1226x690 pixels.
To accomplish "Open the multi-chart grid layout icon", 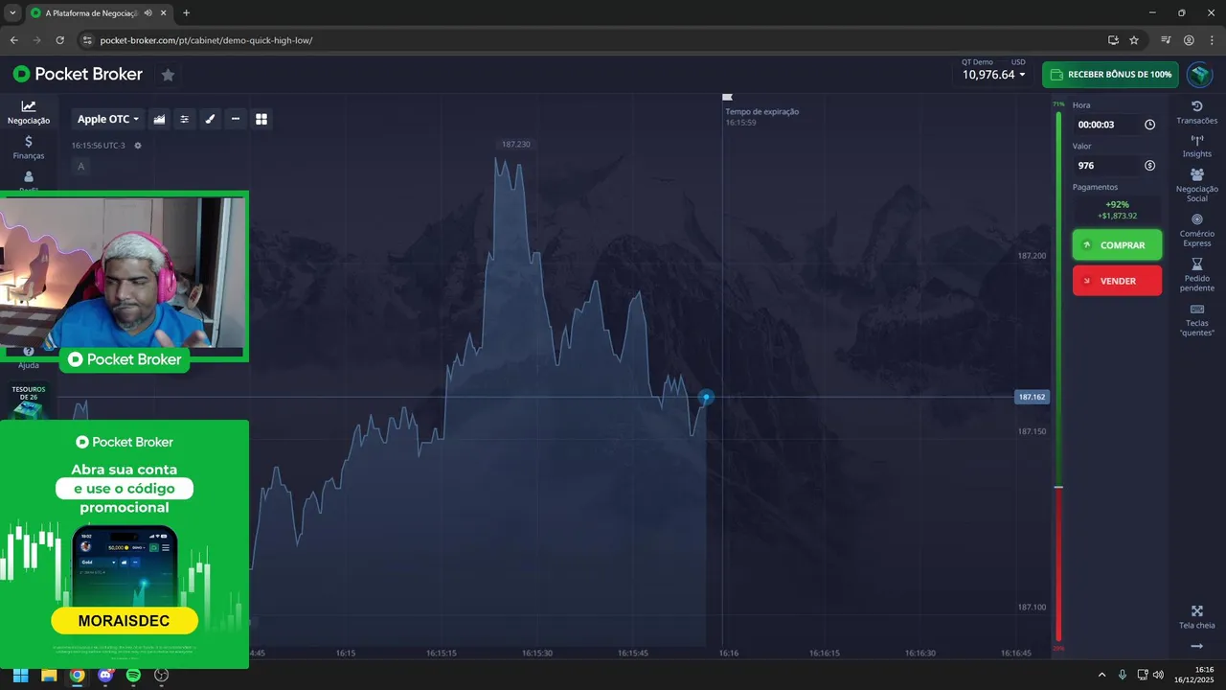I will click(261, 119).
